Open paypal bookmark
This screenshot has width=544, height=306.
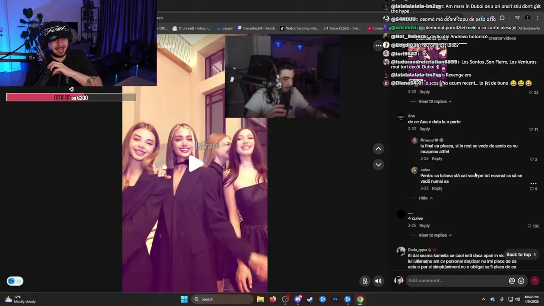(x=224, y=28)
